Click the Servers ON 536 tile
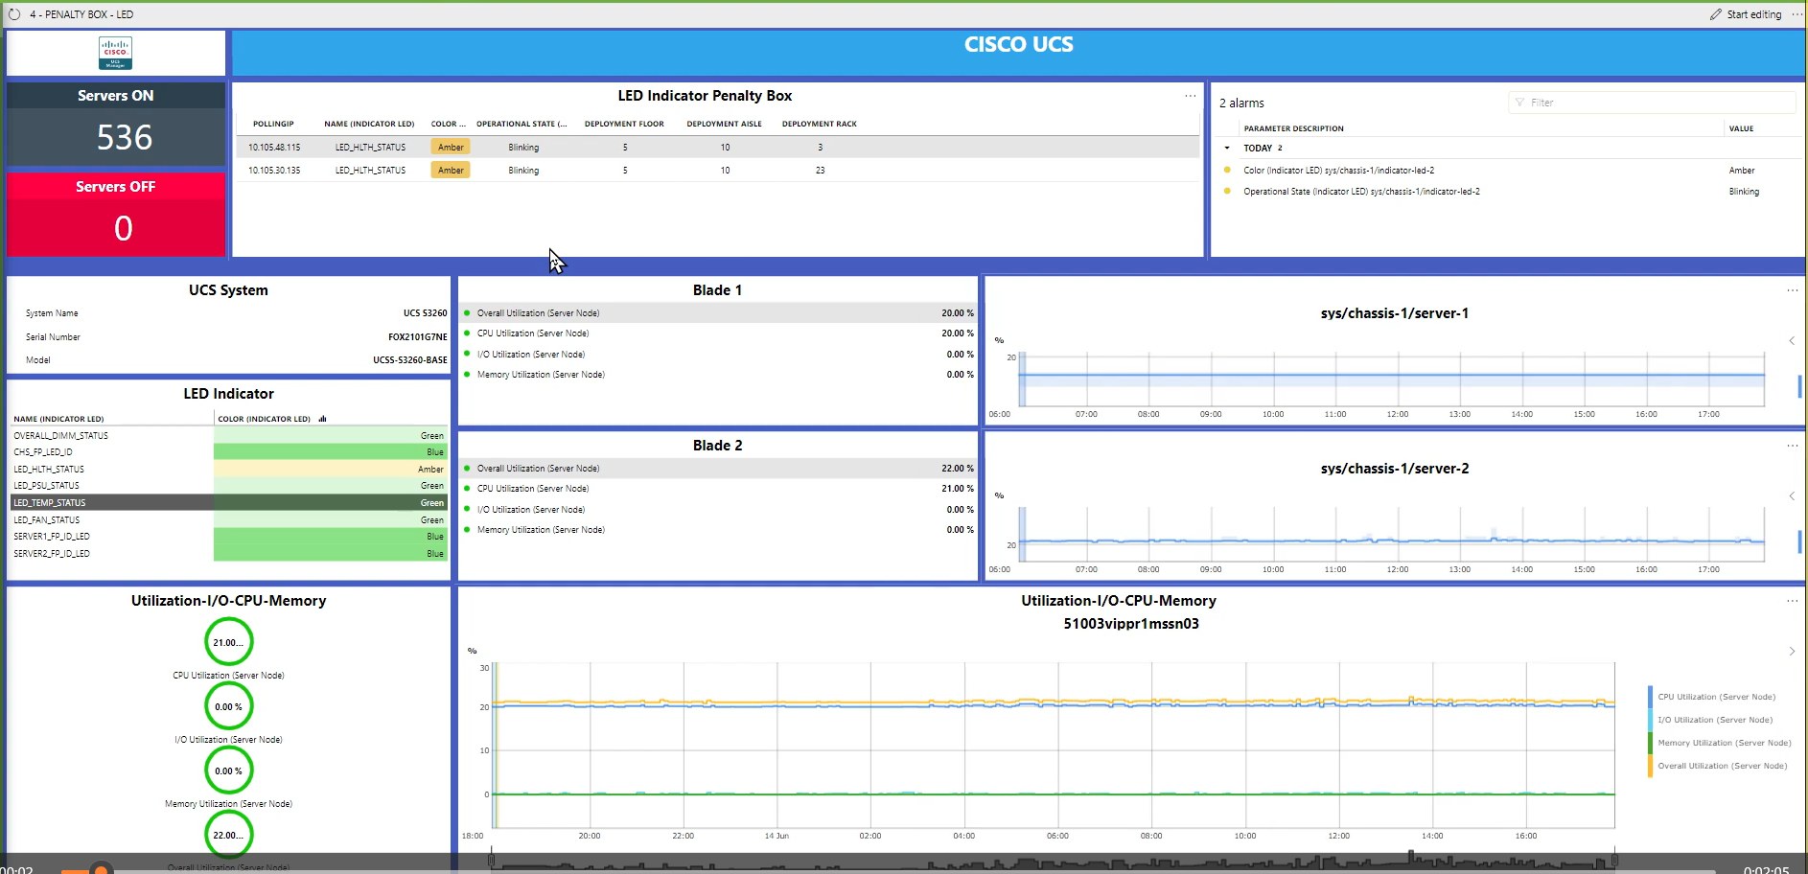1808x874 pixels. pyautogui.click(x=116, y=125)
